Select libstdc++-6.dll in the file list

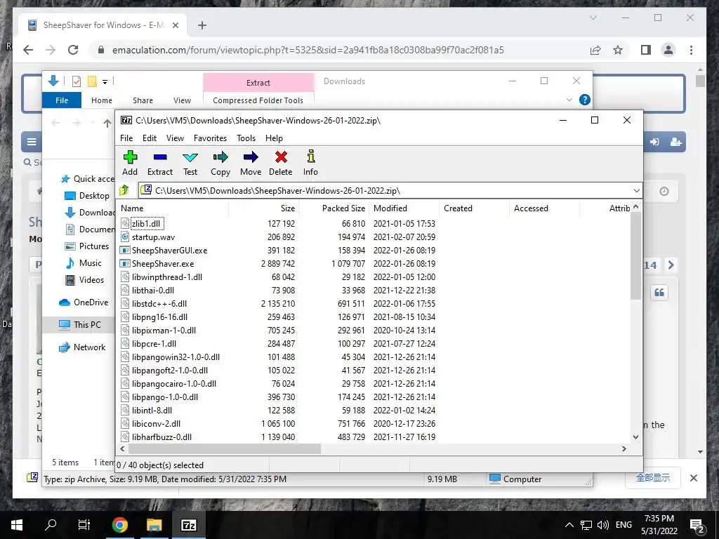(159, 303)
